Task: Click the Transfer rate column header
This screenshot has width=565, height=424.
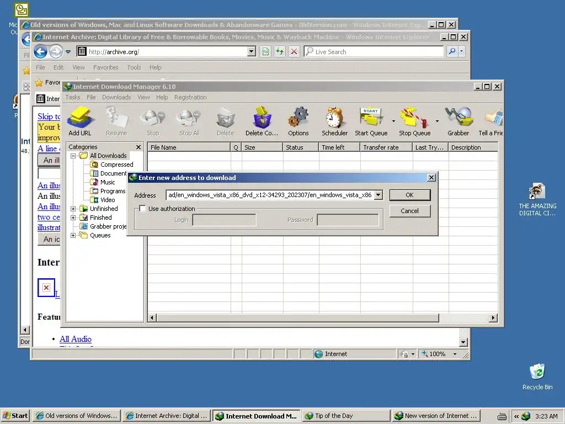Action: pyautogui.click(x=386, y=147)
